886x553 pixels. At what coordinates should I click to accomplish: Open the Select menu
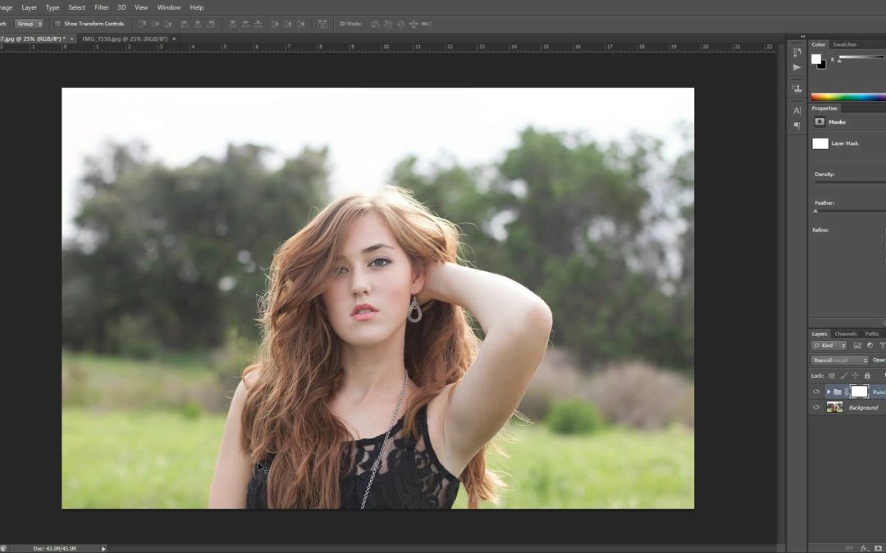(76, 7)
